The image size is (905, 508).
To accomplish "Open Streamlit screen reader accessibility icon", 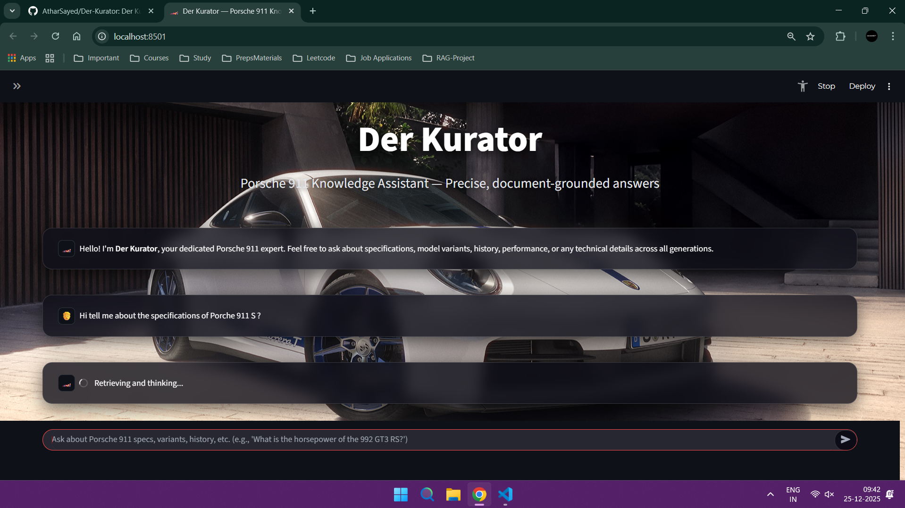I will tap(802, 86).
